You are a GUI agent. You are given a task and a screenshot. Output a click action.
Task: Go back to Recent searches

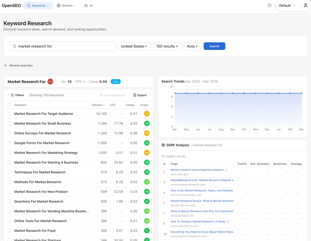coord(21,66)
